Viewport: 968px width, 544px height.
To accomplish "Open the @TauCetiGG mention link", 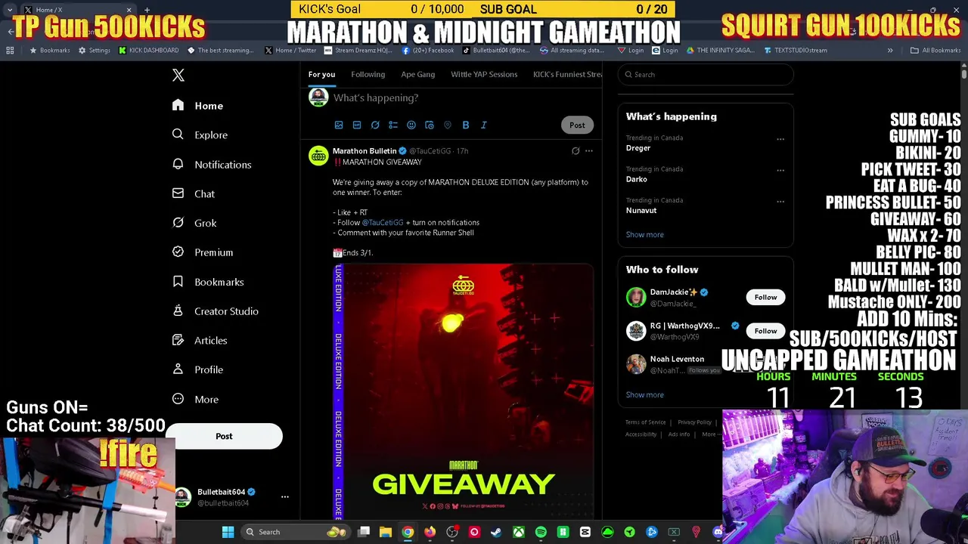I will tap(383, 223).
